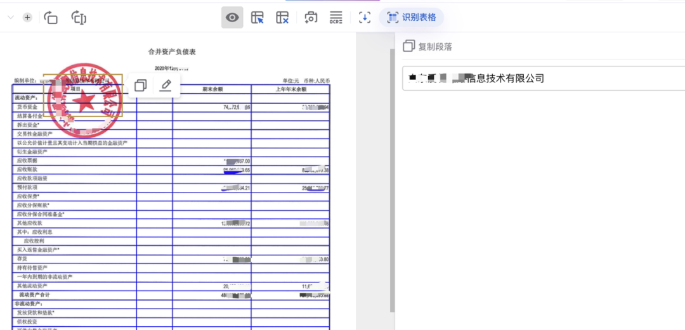Image resolution: width=685 pixels, height=330 pixels.
Task: Select the 期末余额 column header
Action: 212,89
